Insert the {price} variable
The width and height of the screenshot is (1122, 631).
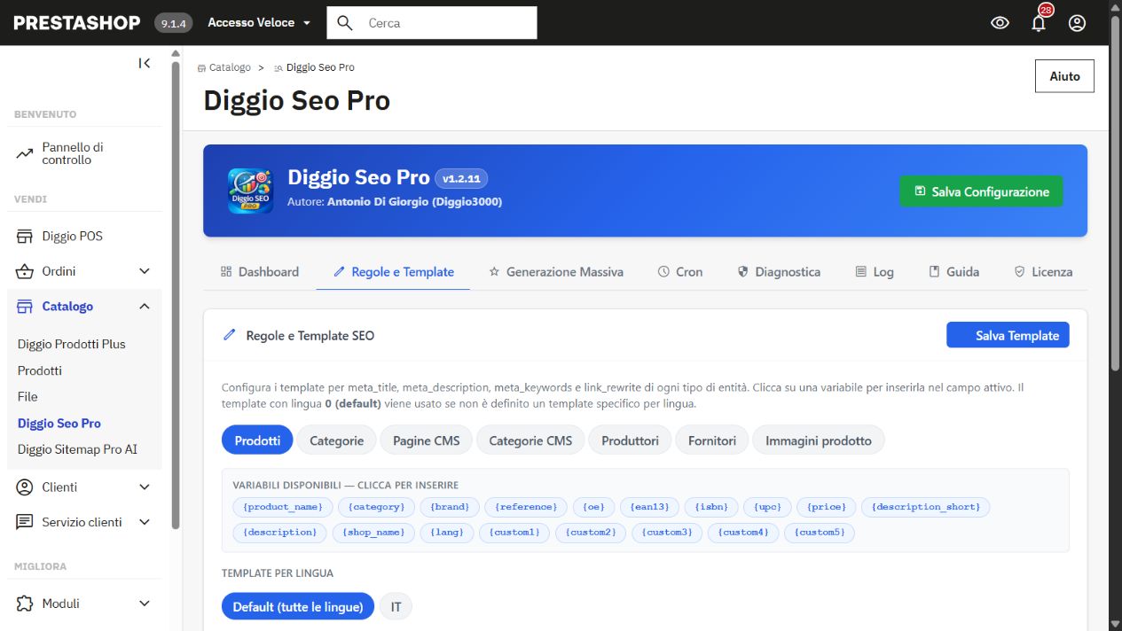tap(826, 507)
